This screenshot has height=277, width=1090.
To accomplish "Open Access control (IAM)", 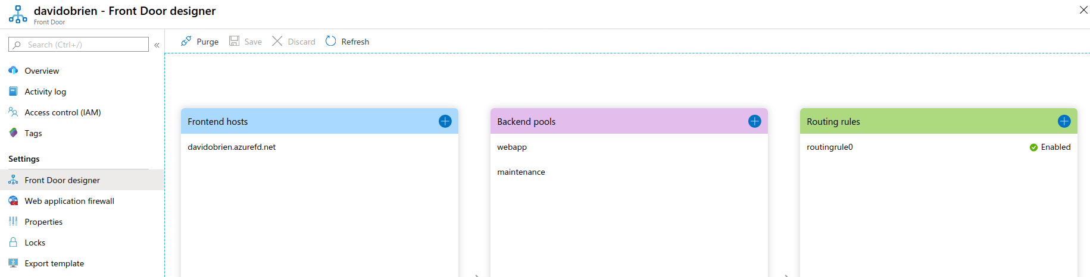I will coord(82,112).
